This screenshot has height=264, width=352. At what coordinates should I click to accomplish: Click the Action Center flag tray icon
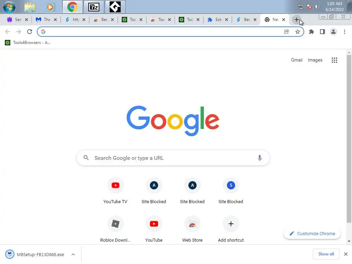coord(309,7)
